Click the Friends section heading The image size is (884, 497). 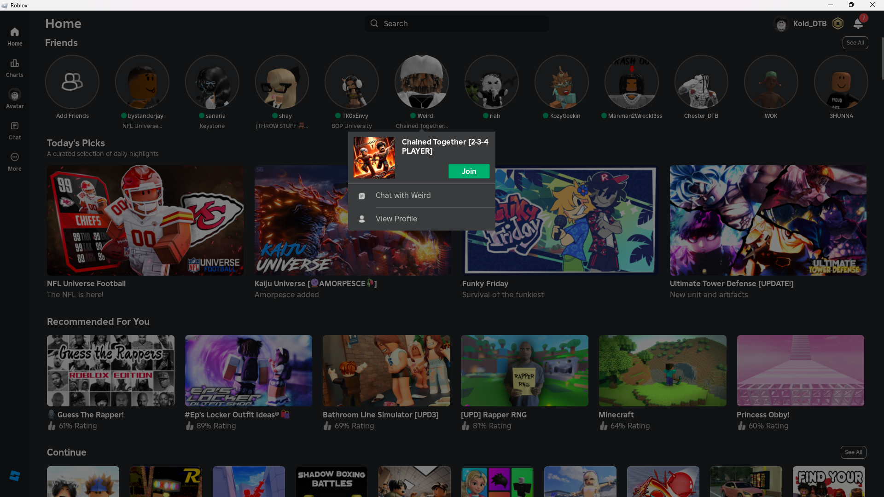(x=61, y=43)
